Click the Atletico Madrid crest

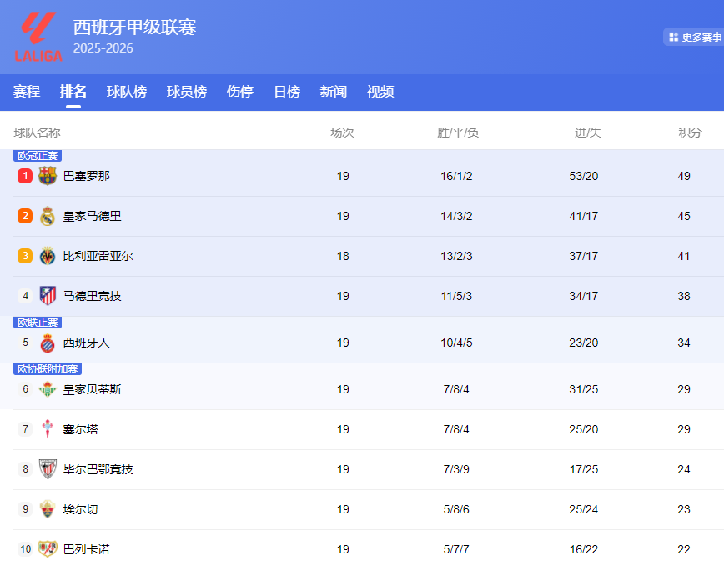(47, 296)
